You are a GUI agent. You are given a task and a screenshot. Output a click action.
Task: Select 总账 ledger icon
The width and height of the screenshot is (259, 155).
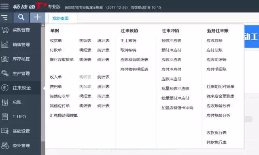click(x=5, y=102)
